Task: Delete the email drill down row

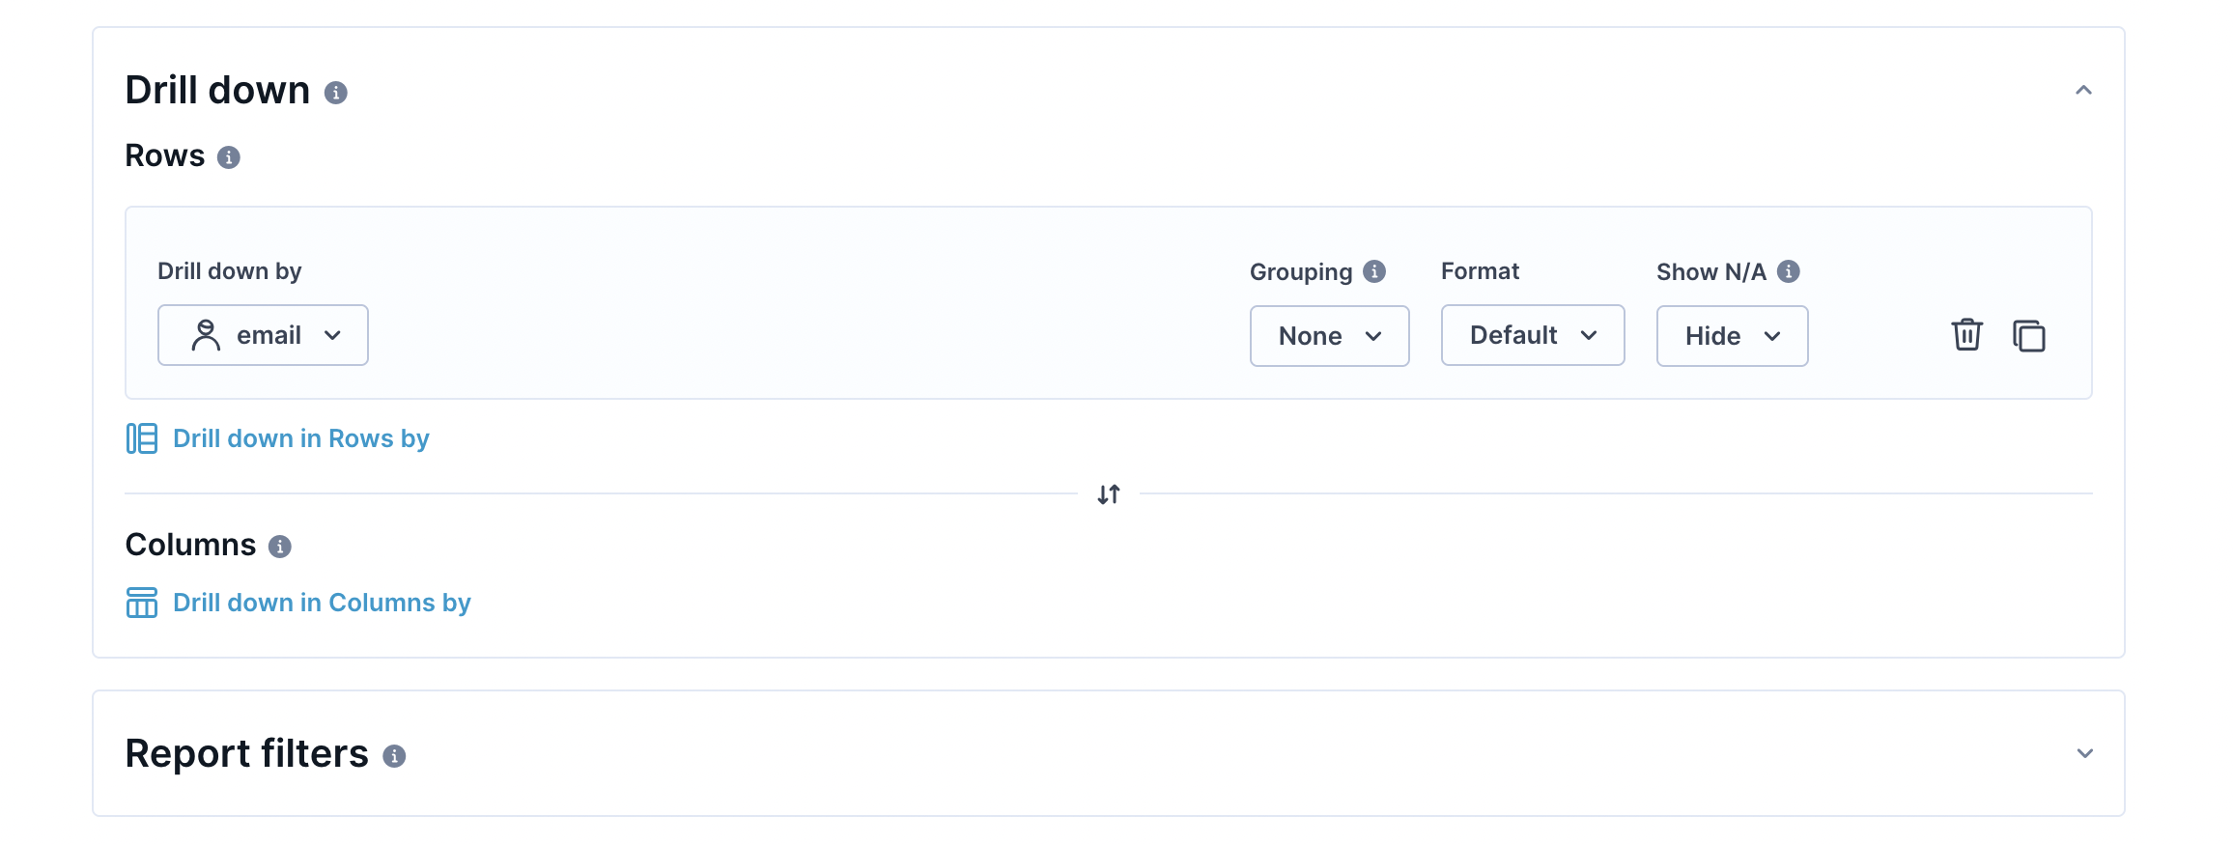Action: 1967,335
